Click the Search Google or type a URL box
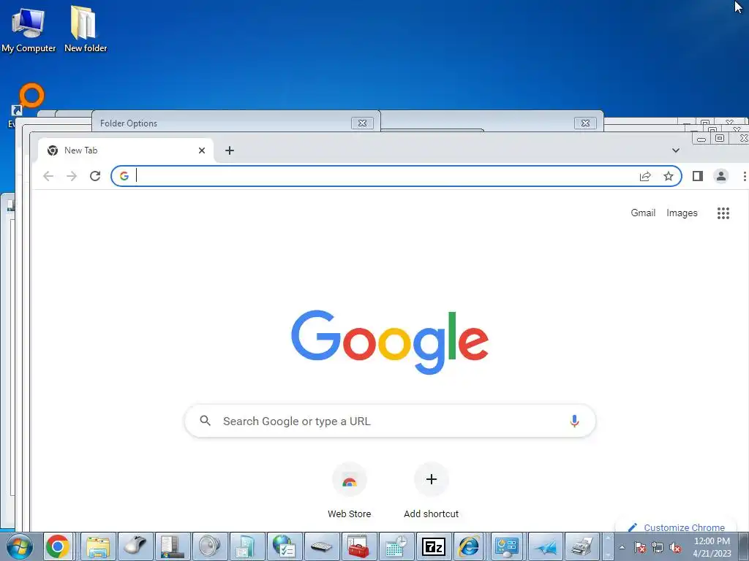This screenshot has width=749, height=561. tap(391, 421)
